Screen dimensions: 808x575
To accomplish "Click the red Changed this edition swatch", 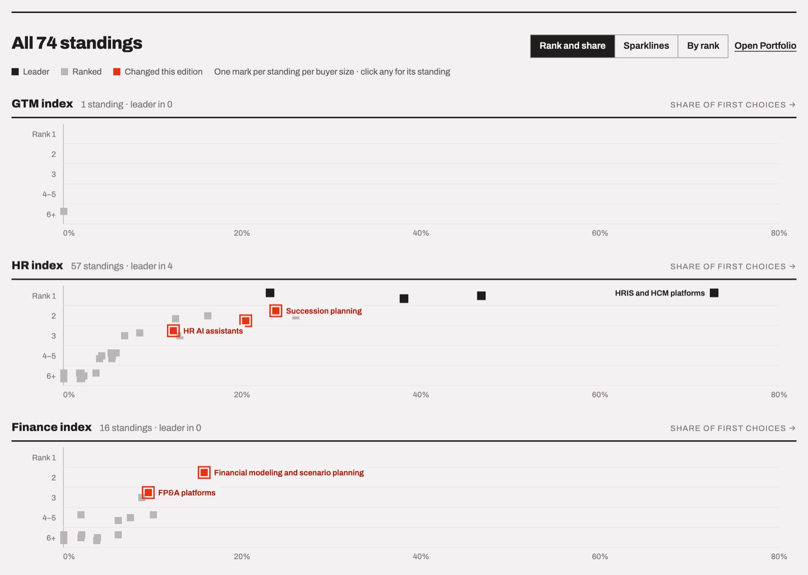I will pos(117,72).
